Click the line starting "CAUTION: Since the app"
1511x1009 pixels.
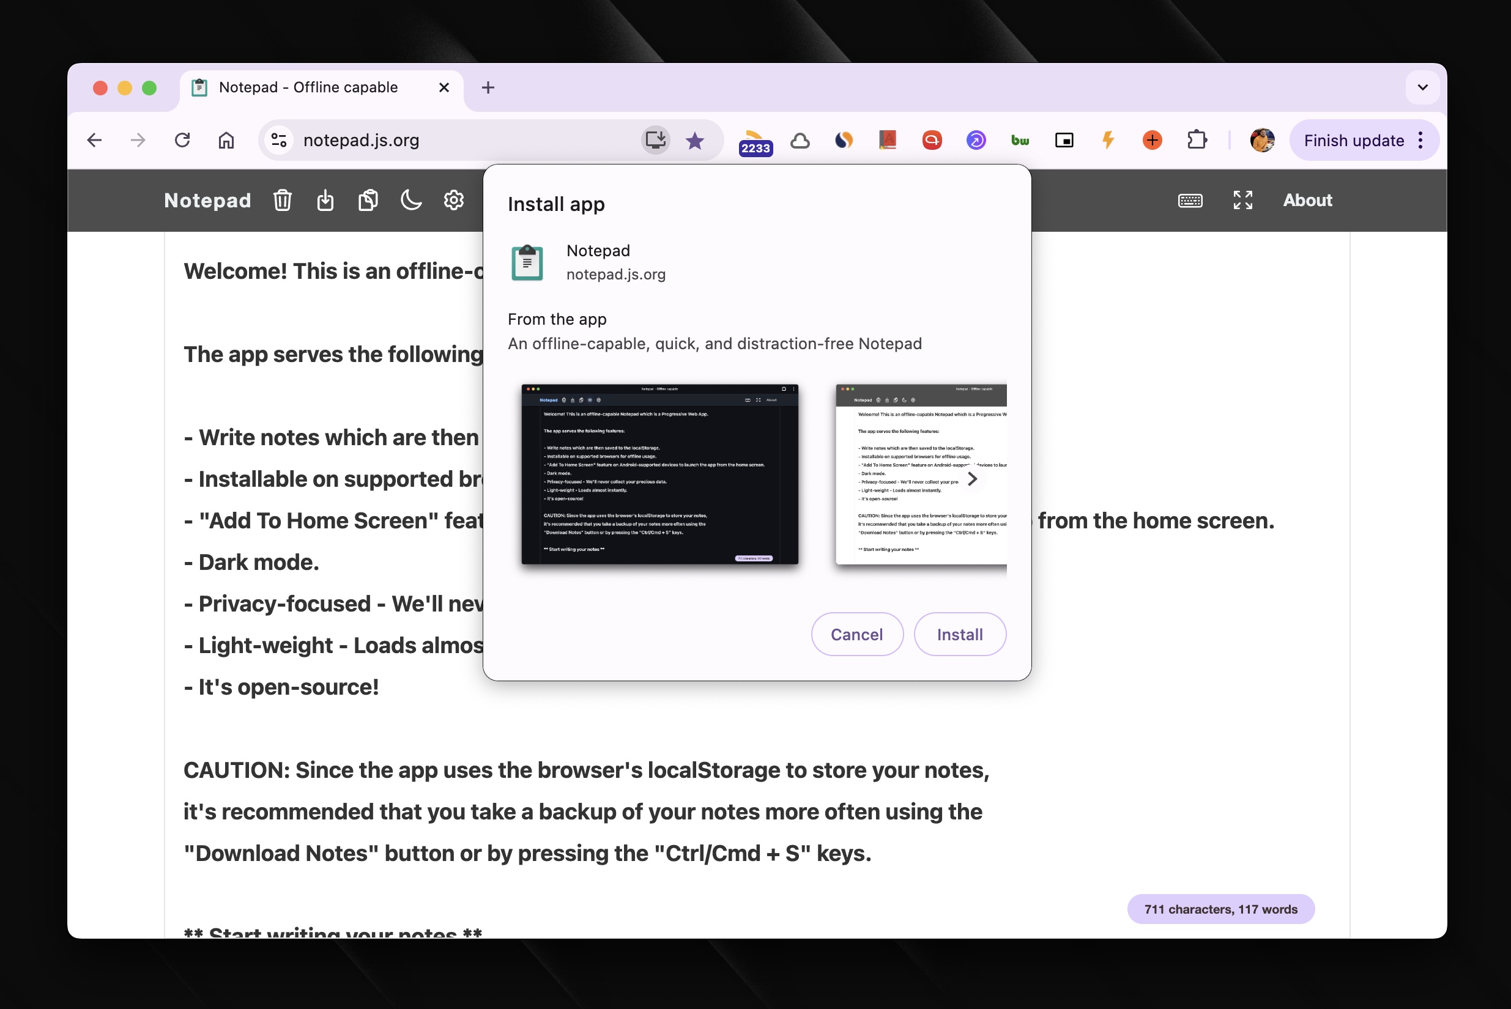587,771
